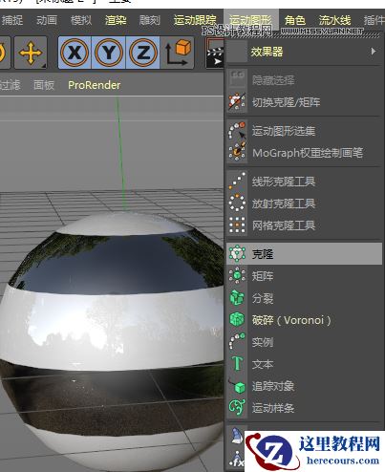Click the render clapperboard icon
385x472 pixels.
tap(214, 53)
